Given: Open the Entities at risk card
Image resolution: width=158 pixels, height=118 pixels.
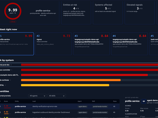Looking at the screenshot, I should pyautogui.click(x=76, y=13).
